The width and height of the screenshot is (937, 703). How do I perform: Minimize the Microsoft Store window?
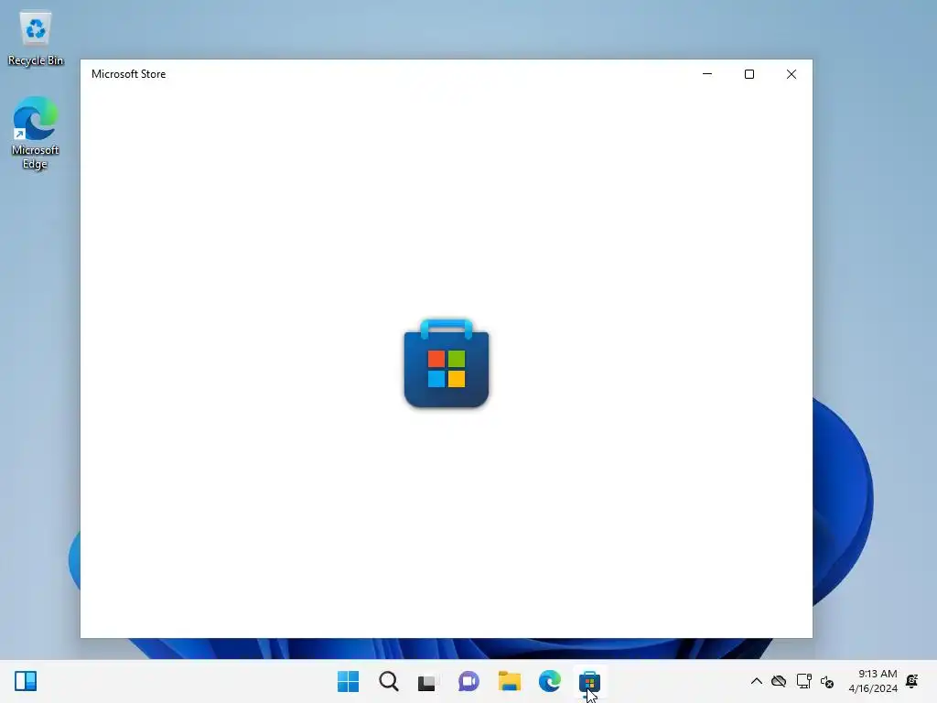[x=707, y=74]
